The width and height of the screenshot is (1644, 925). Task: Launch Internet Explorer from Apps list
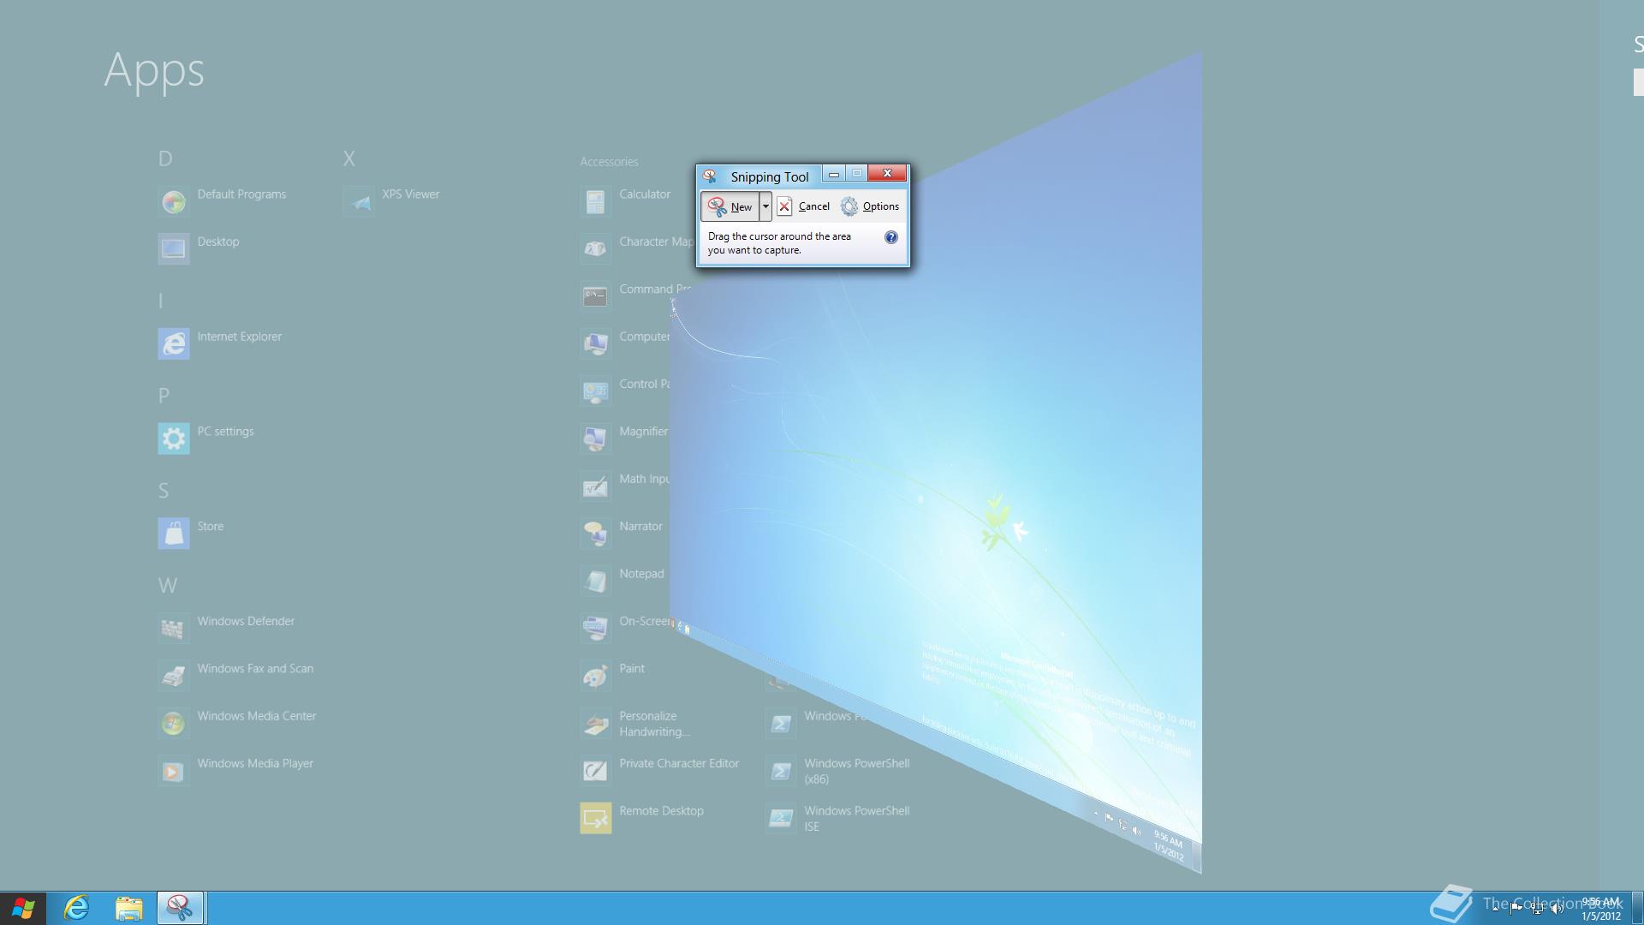tap(174, 344)
